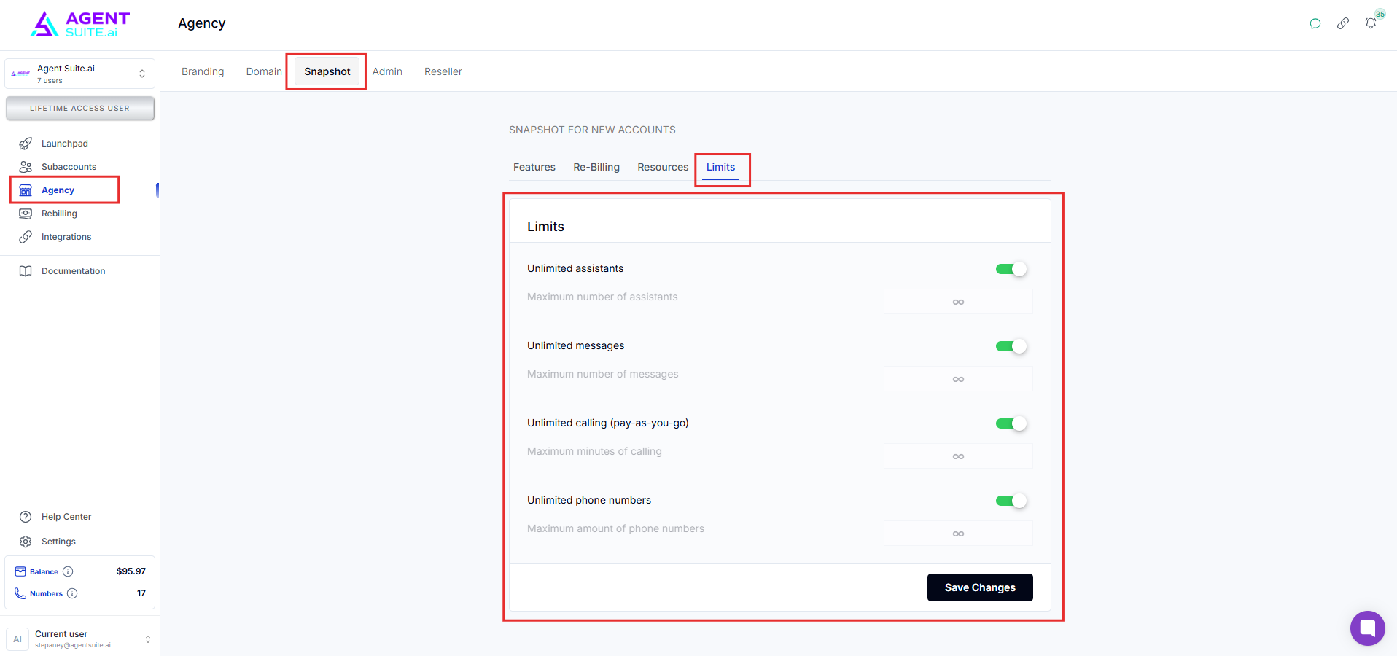
Task: Turn off Unlimited messages switch
Action: pyautogui.click(x=1011, y=346)
